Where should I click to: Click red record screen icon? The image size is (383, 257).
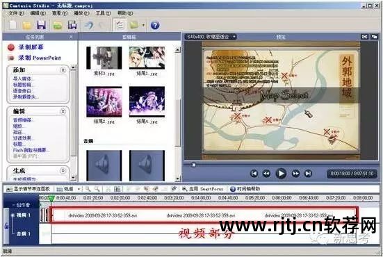11,47
